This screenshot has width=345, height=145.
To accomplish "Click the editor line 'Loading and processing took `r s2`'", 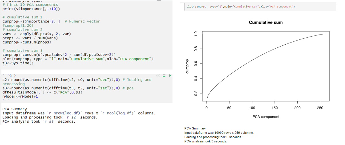I will (50, 117).
